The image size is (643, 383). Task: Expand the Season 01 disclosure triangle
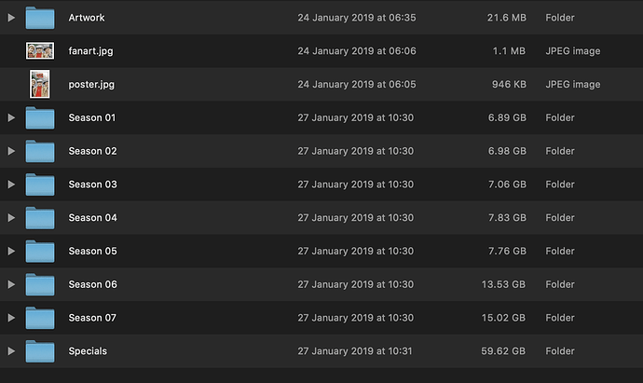[x=11, y=118]
